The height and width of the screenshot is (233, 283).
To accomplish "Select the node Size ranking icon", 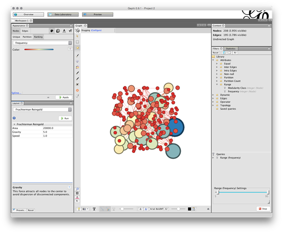I will (x=58, y=31).
